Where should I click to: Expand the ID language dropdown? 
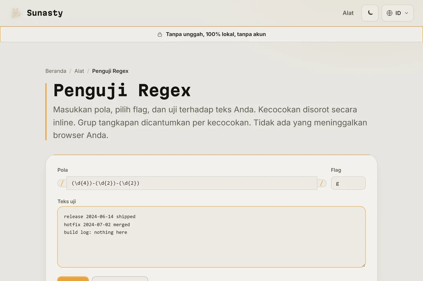click(397, 13)
